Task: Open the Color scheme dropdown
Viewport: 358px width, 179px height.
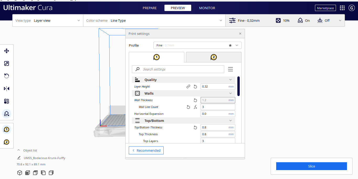Action: click(154, 20)
